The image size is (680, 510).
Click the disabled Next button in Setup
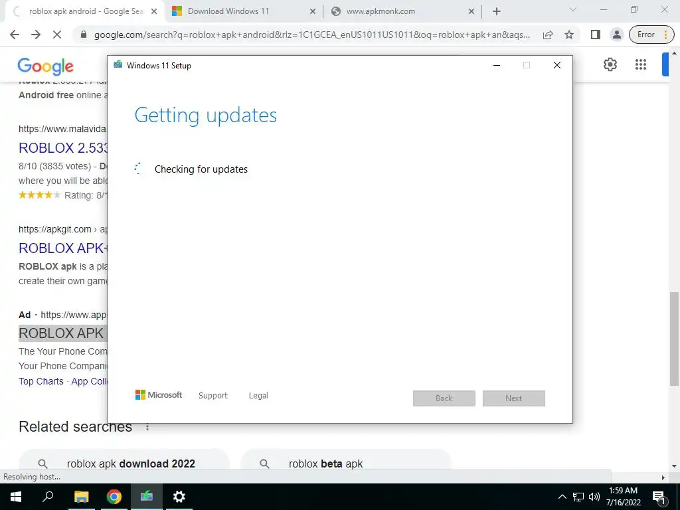click(514, 398)
